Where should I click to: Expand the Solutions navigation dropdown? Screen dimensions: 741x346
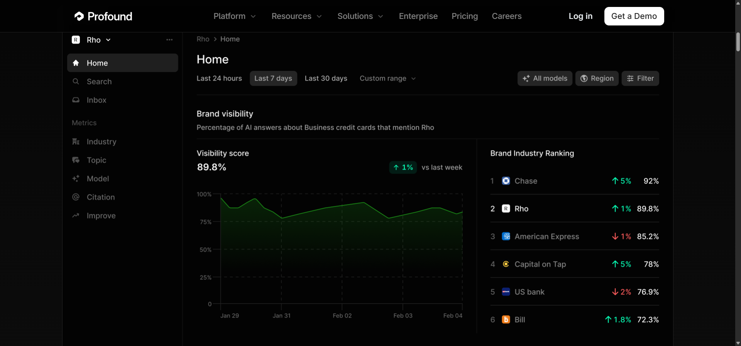click(360, 16)
